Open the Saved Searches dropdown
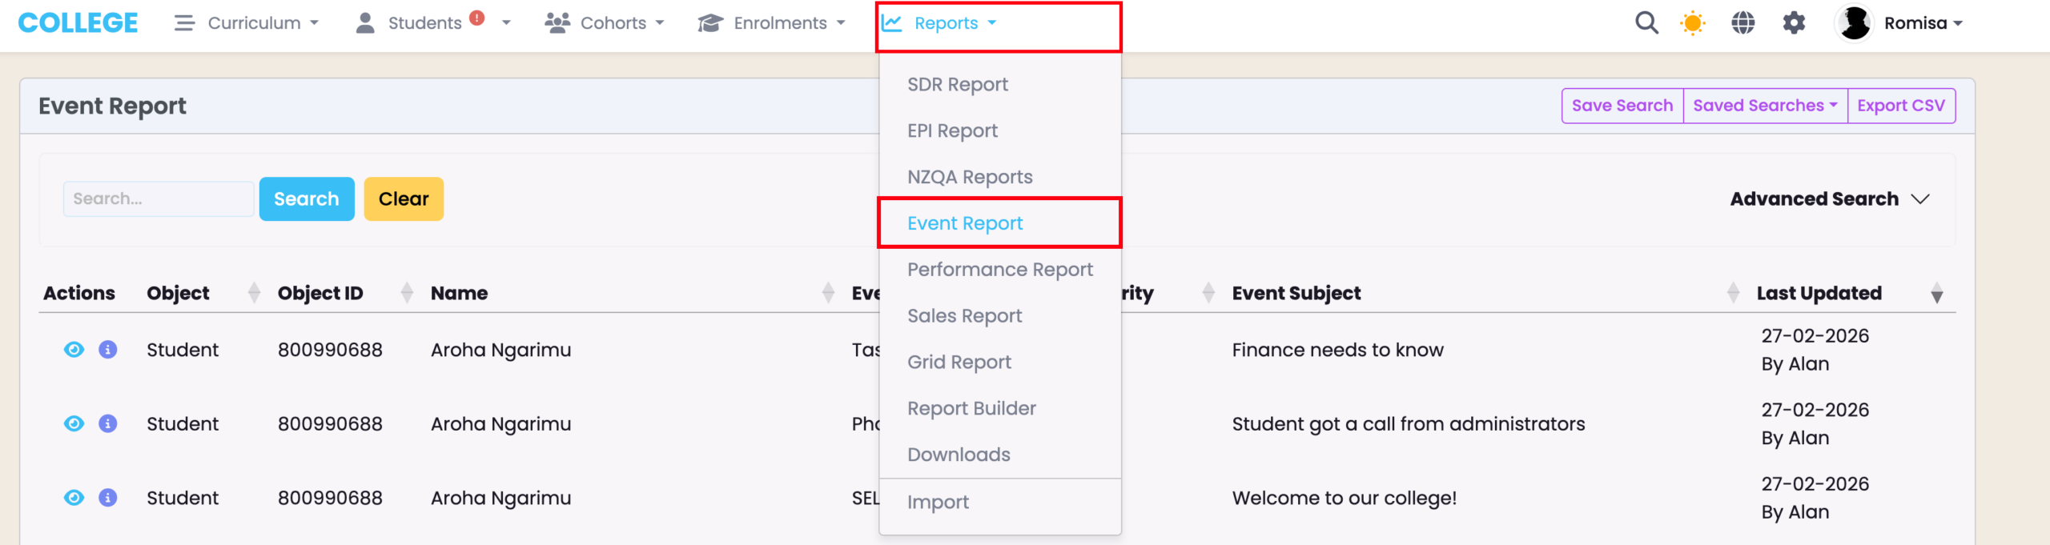Screen dimensions: 2050x545 pyautogui.click(x=1764, y=106)
